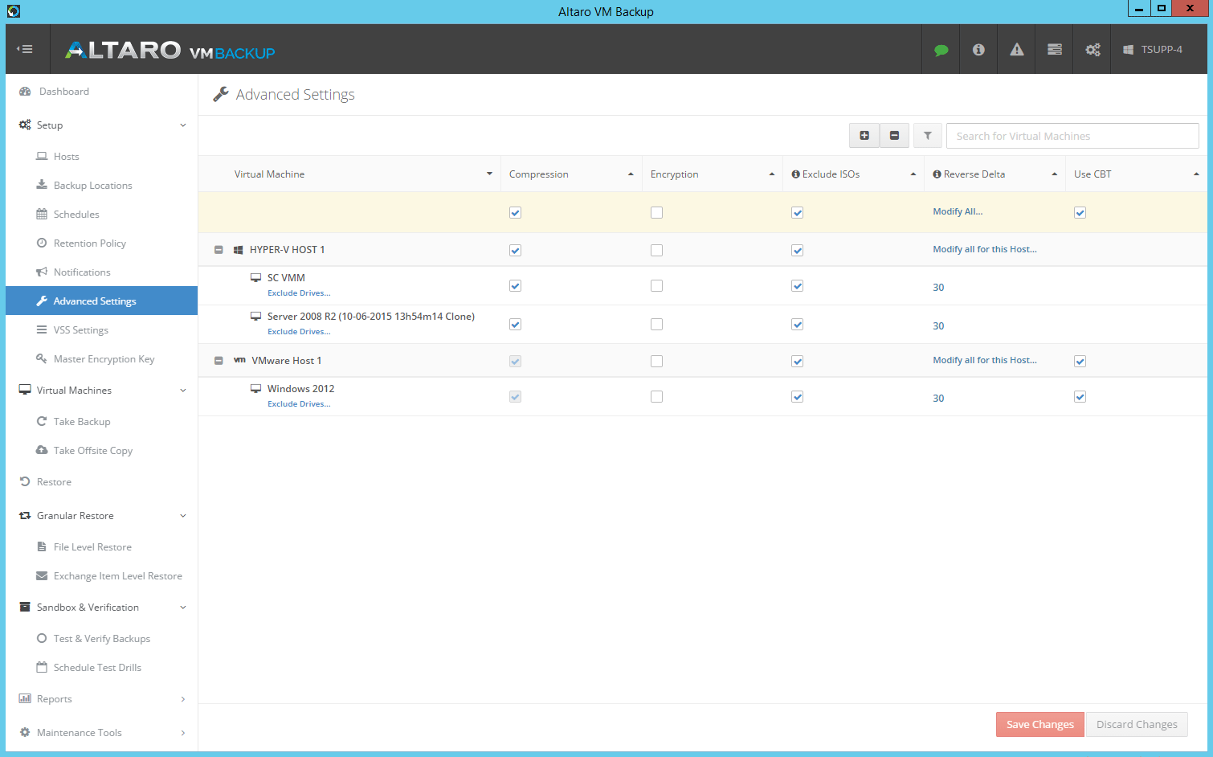The height and width of the screenshot is (757, 1213).
Task: Uncheck Use CBT for Windows 2012
Action: point(1080,396)
